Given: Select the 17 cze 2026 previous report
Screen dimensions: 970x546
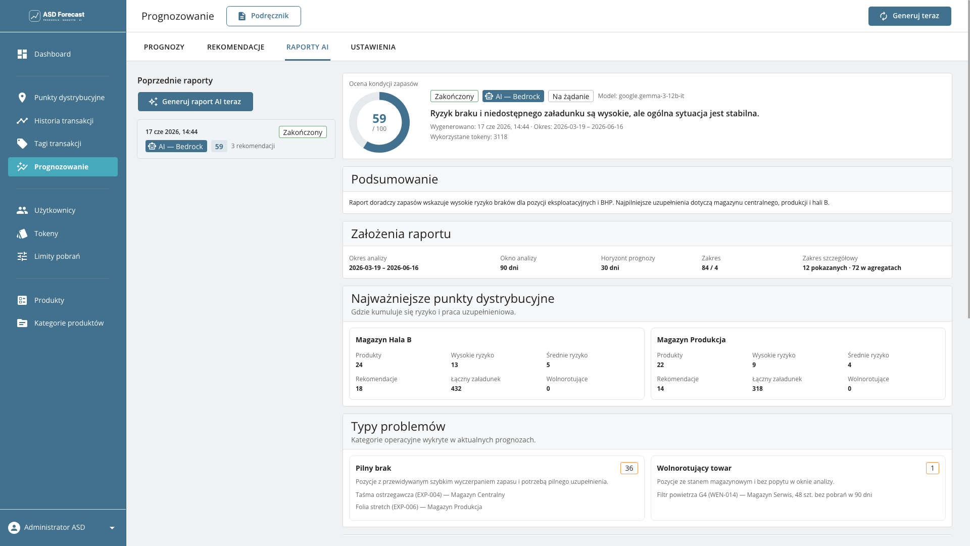Looking at the screenshot, I should tap(236, 139).
